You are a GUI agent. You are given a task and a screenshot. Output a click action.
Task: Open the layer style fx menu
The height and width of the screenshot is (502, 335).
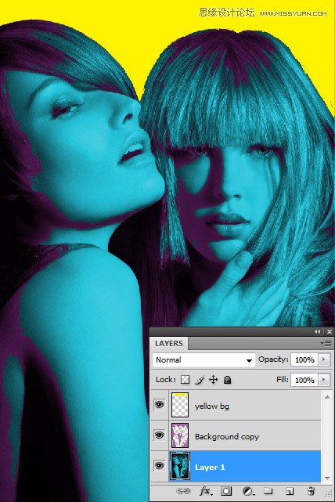(x=206, y=491)
